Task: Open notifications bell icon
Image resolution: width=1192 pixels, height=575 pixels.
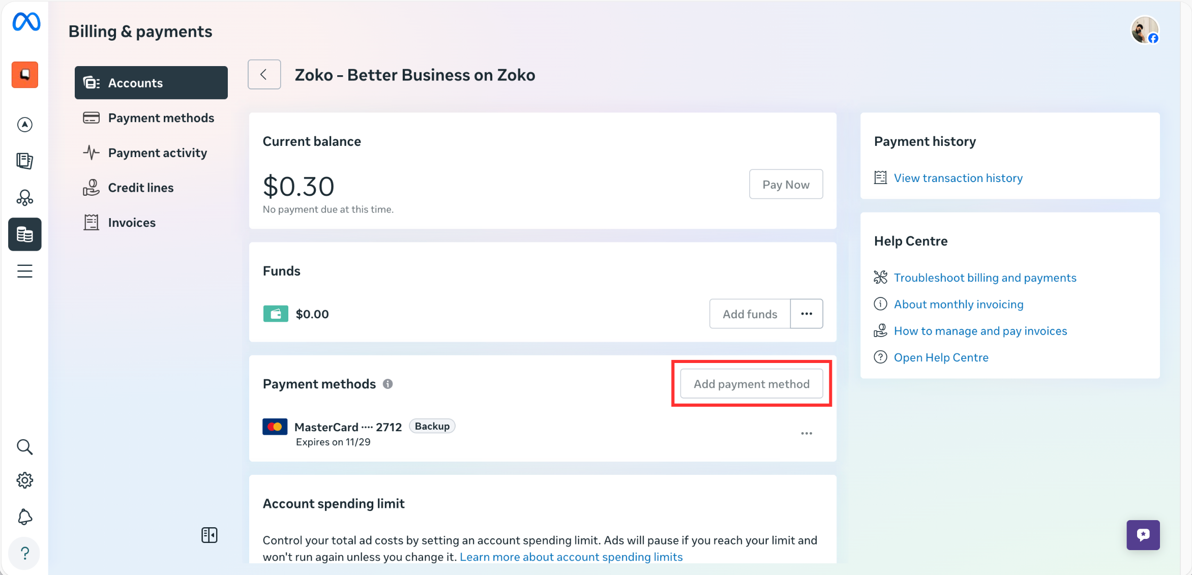Action: tap(24, 517)
